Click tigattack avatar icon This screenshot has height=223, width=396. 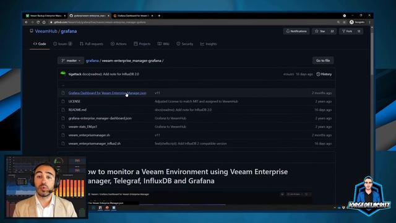point(63,74)
